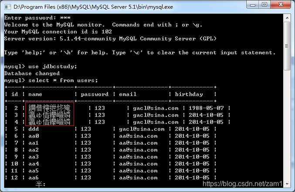Click the garbled name in row id 4
The image size is (295, 192).
[x=49, y=122]
